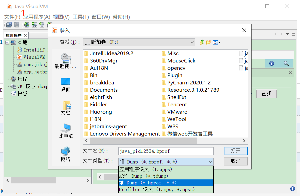Viewport: 300px width, 196px height.
Task: Select com.jikej application node
Action: (x=33, y=65)
